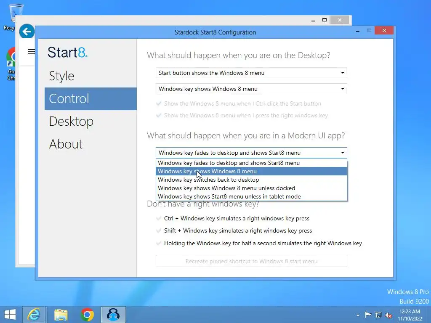Launch Internet Explorer from taskbar
This screenshot has height=323, width=431.
35,315
